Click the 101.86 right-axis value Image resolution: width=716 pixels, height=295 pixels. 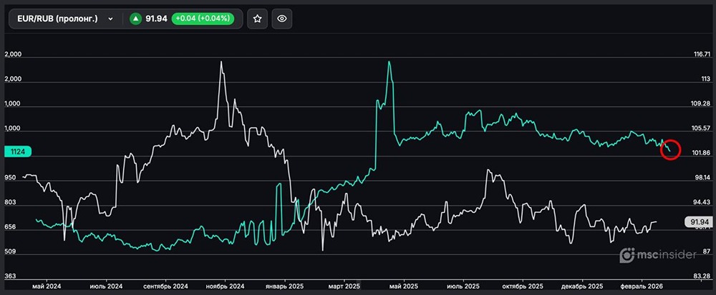pyautogui.click(x=701, y=153)
